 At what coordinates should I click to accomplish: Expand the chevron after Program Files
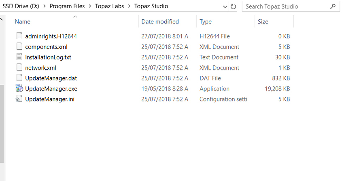[90, 6]
